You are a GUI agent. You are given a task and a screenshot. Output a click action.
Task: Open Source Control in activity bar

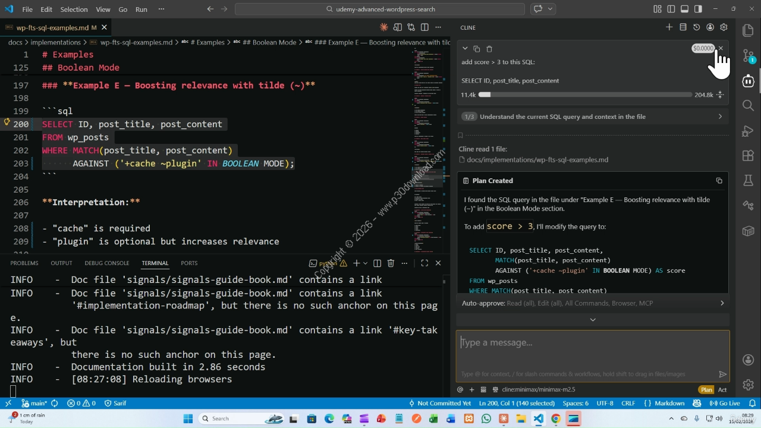point(748,56)
